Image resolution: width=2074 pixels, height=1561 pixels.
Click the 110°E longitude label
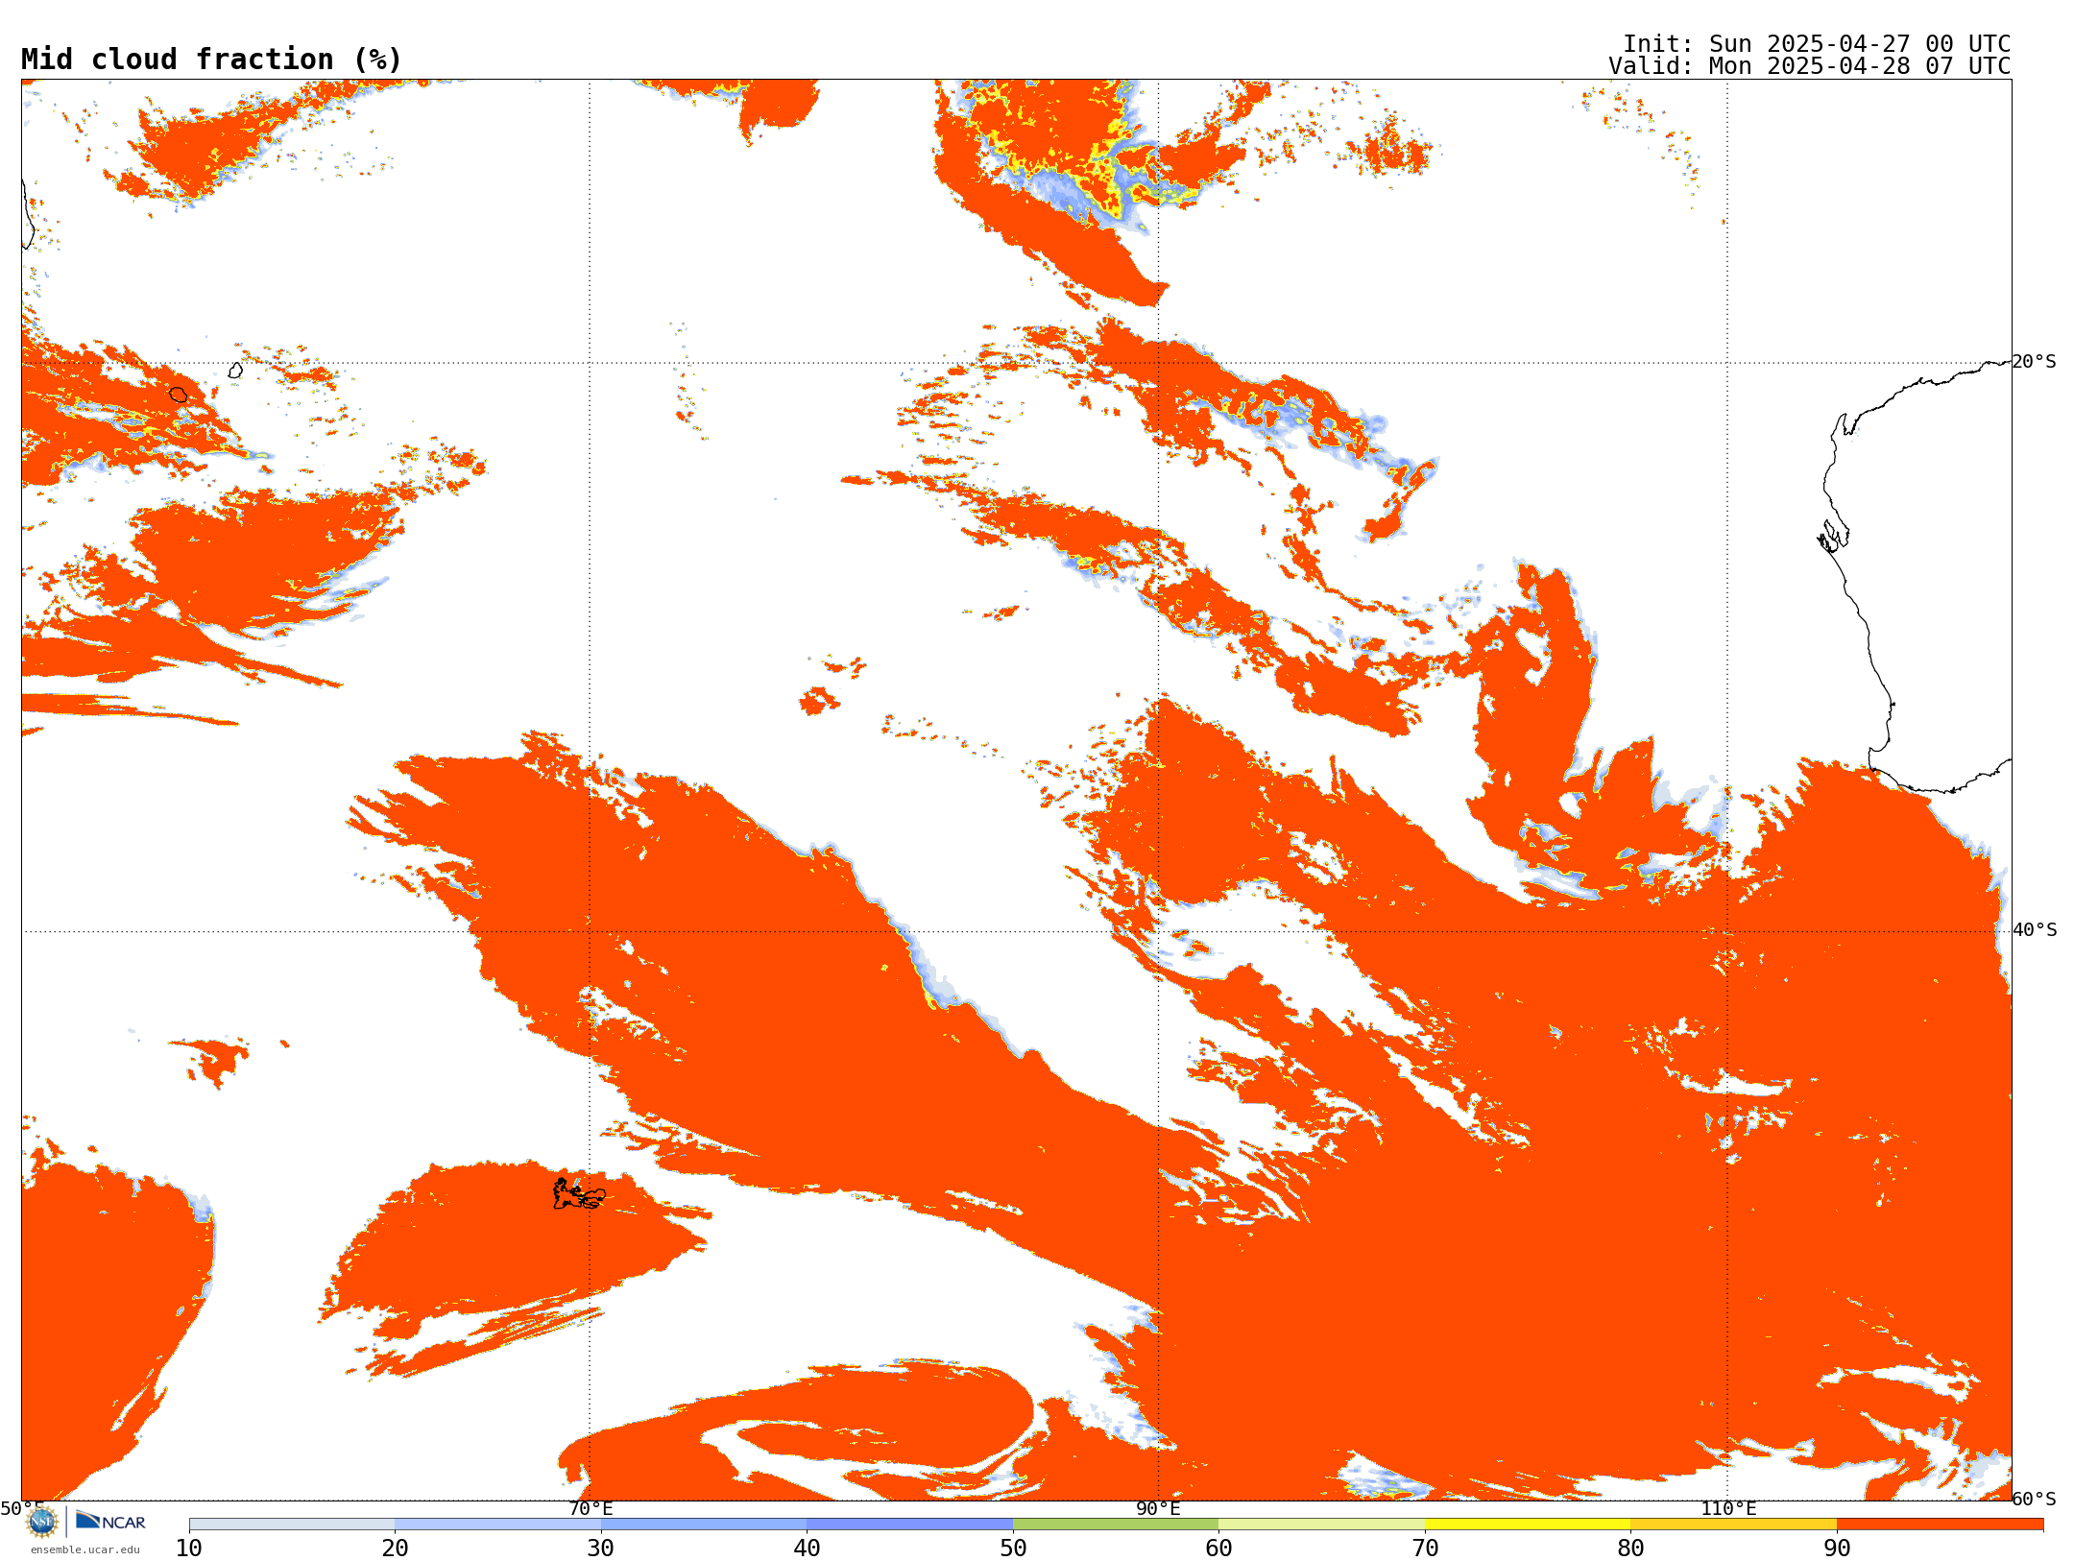tap(1728, 1509)
